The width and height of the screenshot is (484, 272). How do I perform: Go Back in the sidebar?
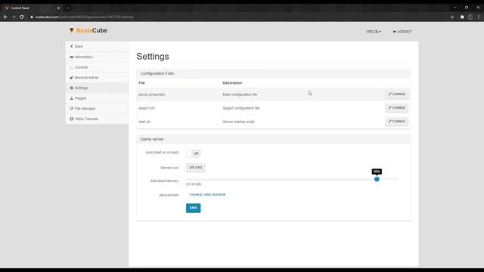[97, 46]
